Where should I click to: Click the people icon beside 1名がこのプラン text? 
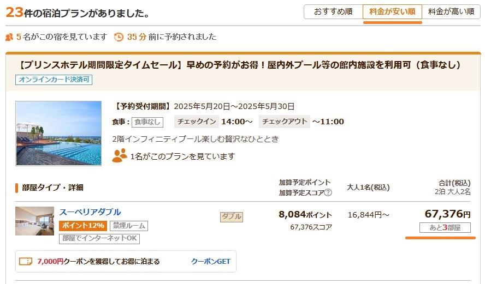click(119, 156)
